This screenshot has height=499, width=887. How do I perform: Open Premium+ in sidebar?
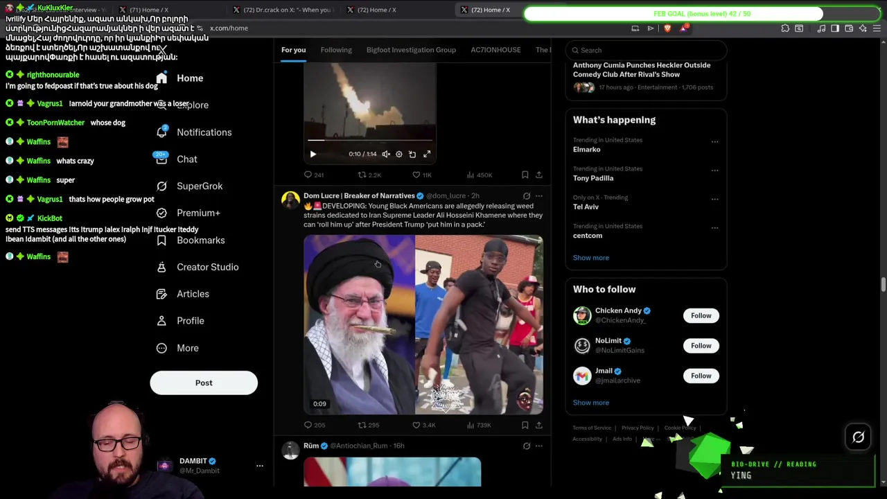pos(188,213)
